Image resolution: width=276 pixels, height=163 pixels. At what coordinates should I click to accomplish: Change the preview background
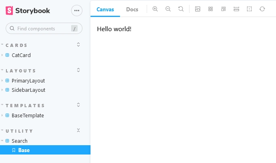pos(198,9)
